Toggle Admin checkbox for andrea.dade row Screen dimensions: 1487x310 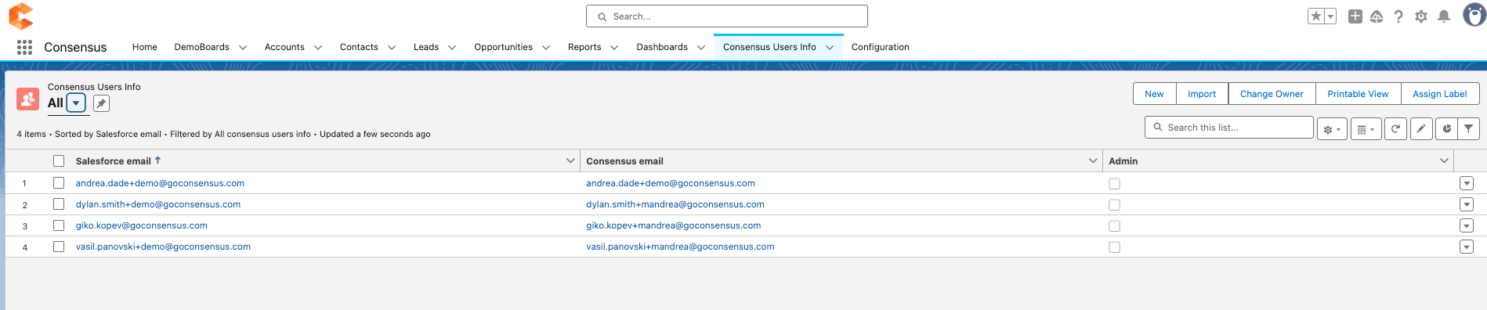(x=1114, y=184)
